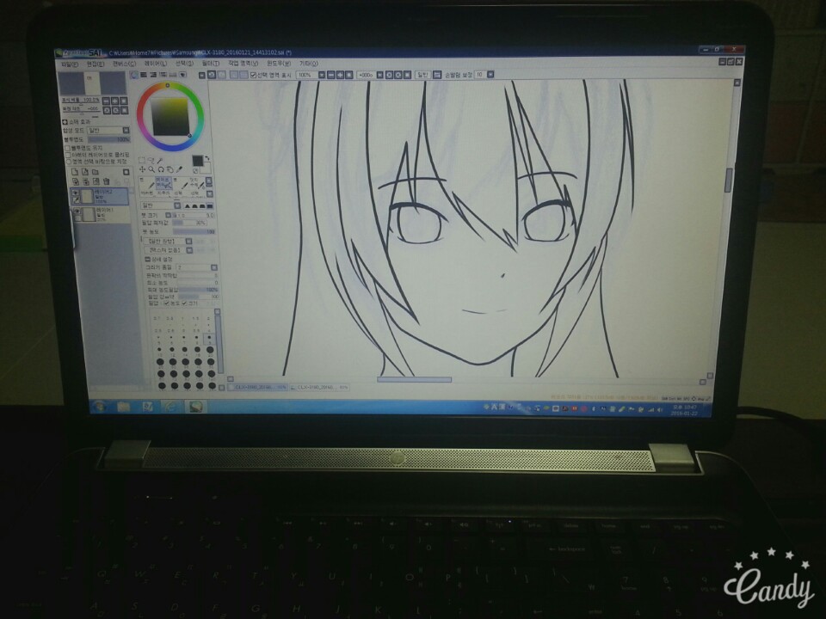Open the 캔버스(C) Canvas menu
This screenshot has height=619, width=826.
[124, 64]
